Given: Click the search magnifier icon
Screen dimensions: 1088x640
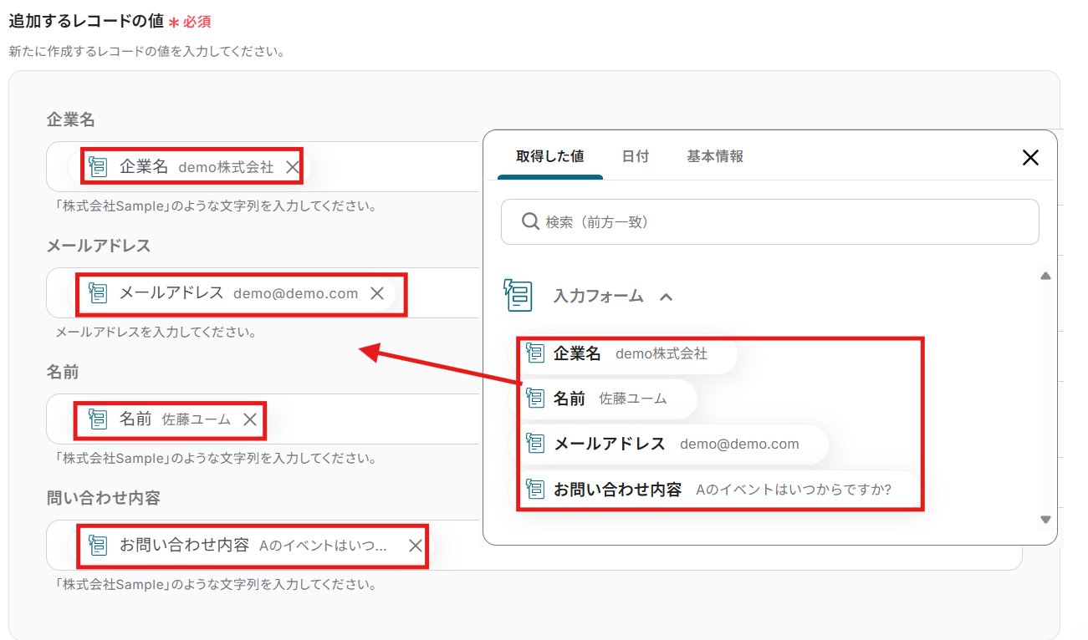Looking at the screenshot, I should (529, 221).
